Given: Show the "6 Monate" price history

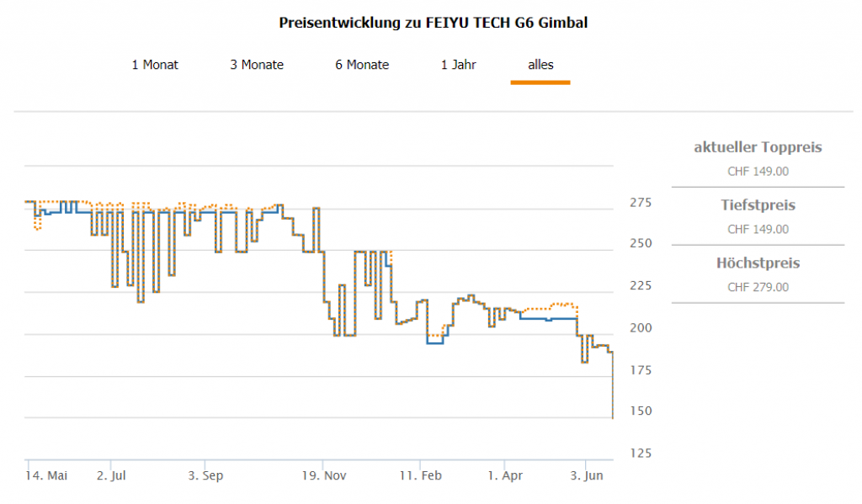Looking at the screenshot, I should point(362,65).
